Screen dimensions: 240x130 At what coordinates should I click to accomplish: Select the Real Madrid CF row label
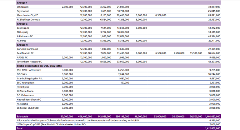coord(26,53)
